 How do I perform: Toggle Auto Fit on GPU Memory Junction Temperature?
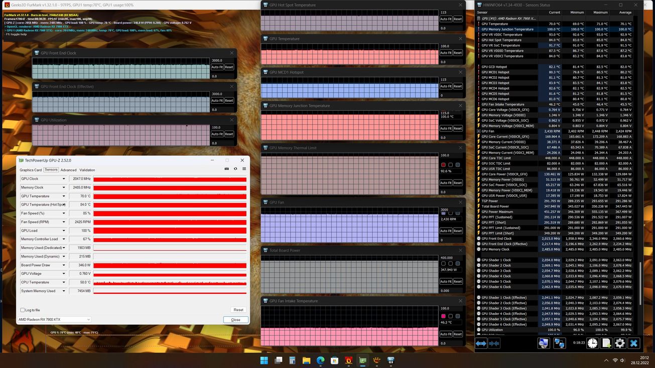446,128
